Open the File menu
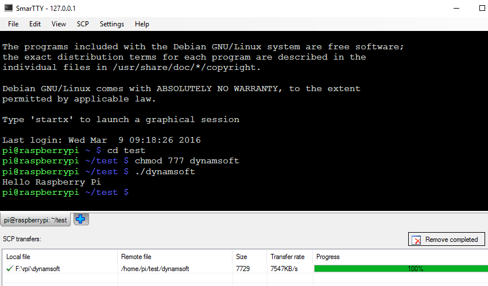This screenshot has width=488, height=286. tap(13, 24)
